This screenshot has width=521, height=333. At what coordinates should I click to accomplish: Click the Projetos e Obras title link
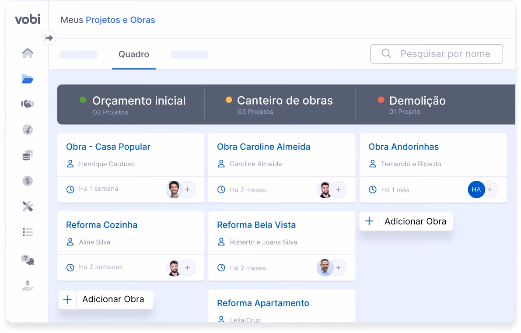pos(120,20)
